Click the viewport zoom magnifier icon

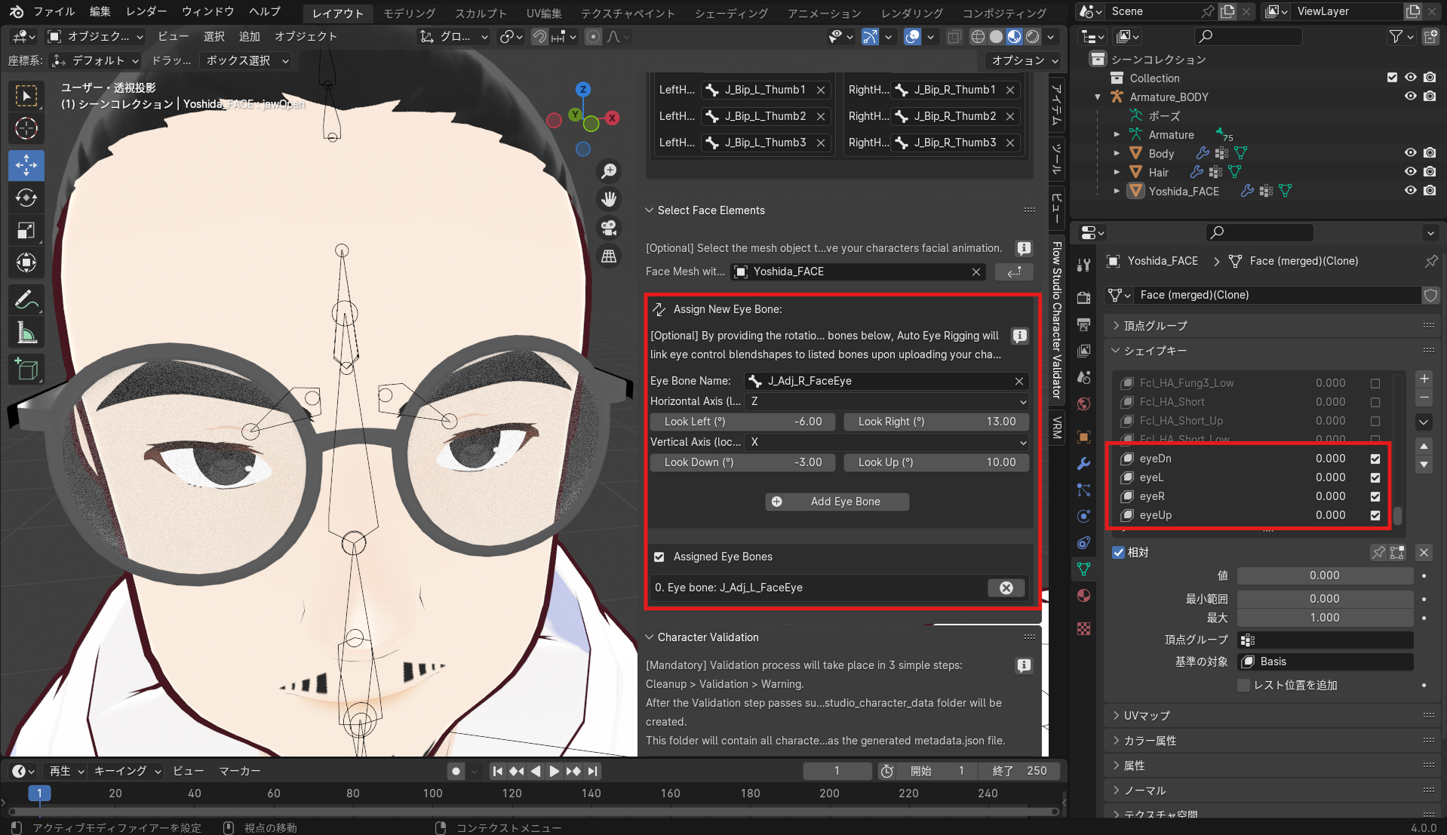coord(609,171)
